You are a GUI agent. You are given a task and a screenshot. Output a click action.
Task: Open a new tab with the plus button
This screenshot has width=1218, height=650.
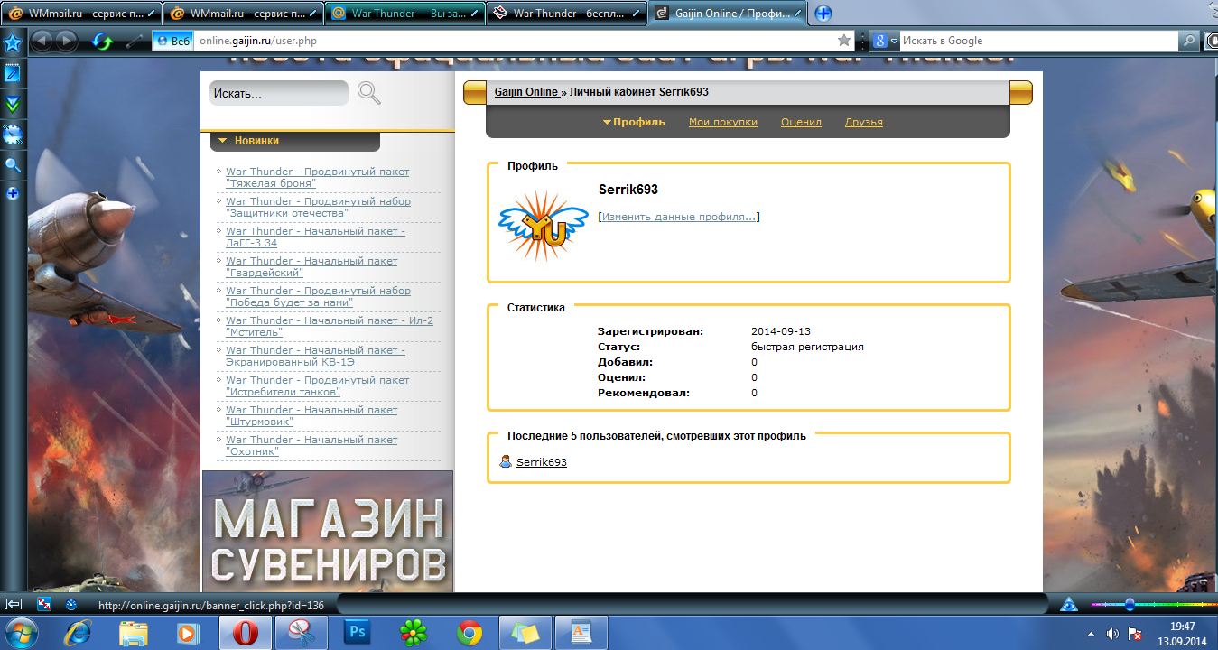823,13
